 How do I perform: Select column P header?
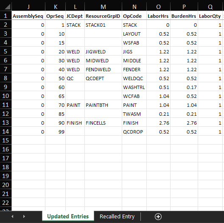coord(184,6)
